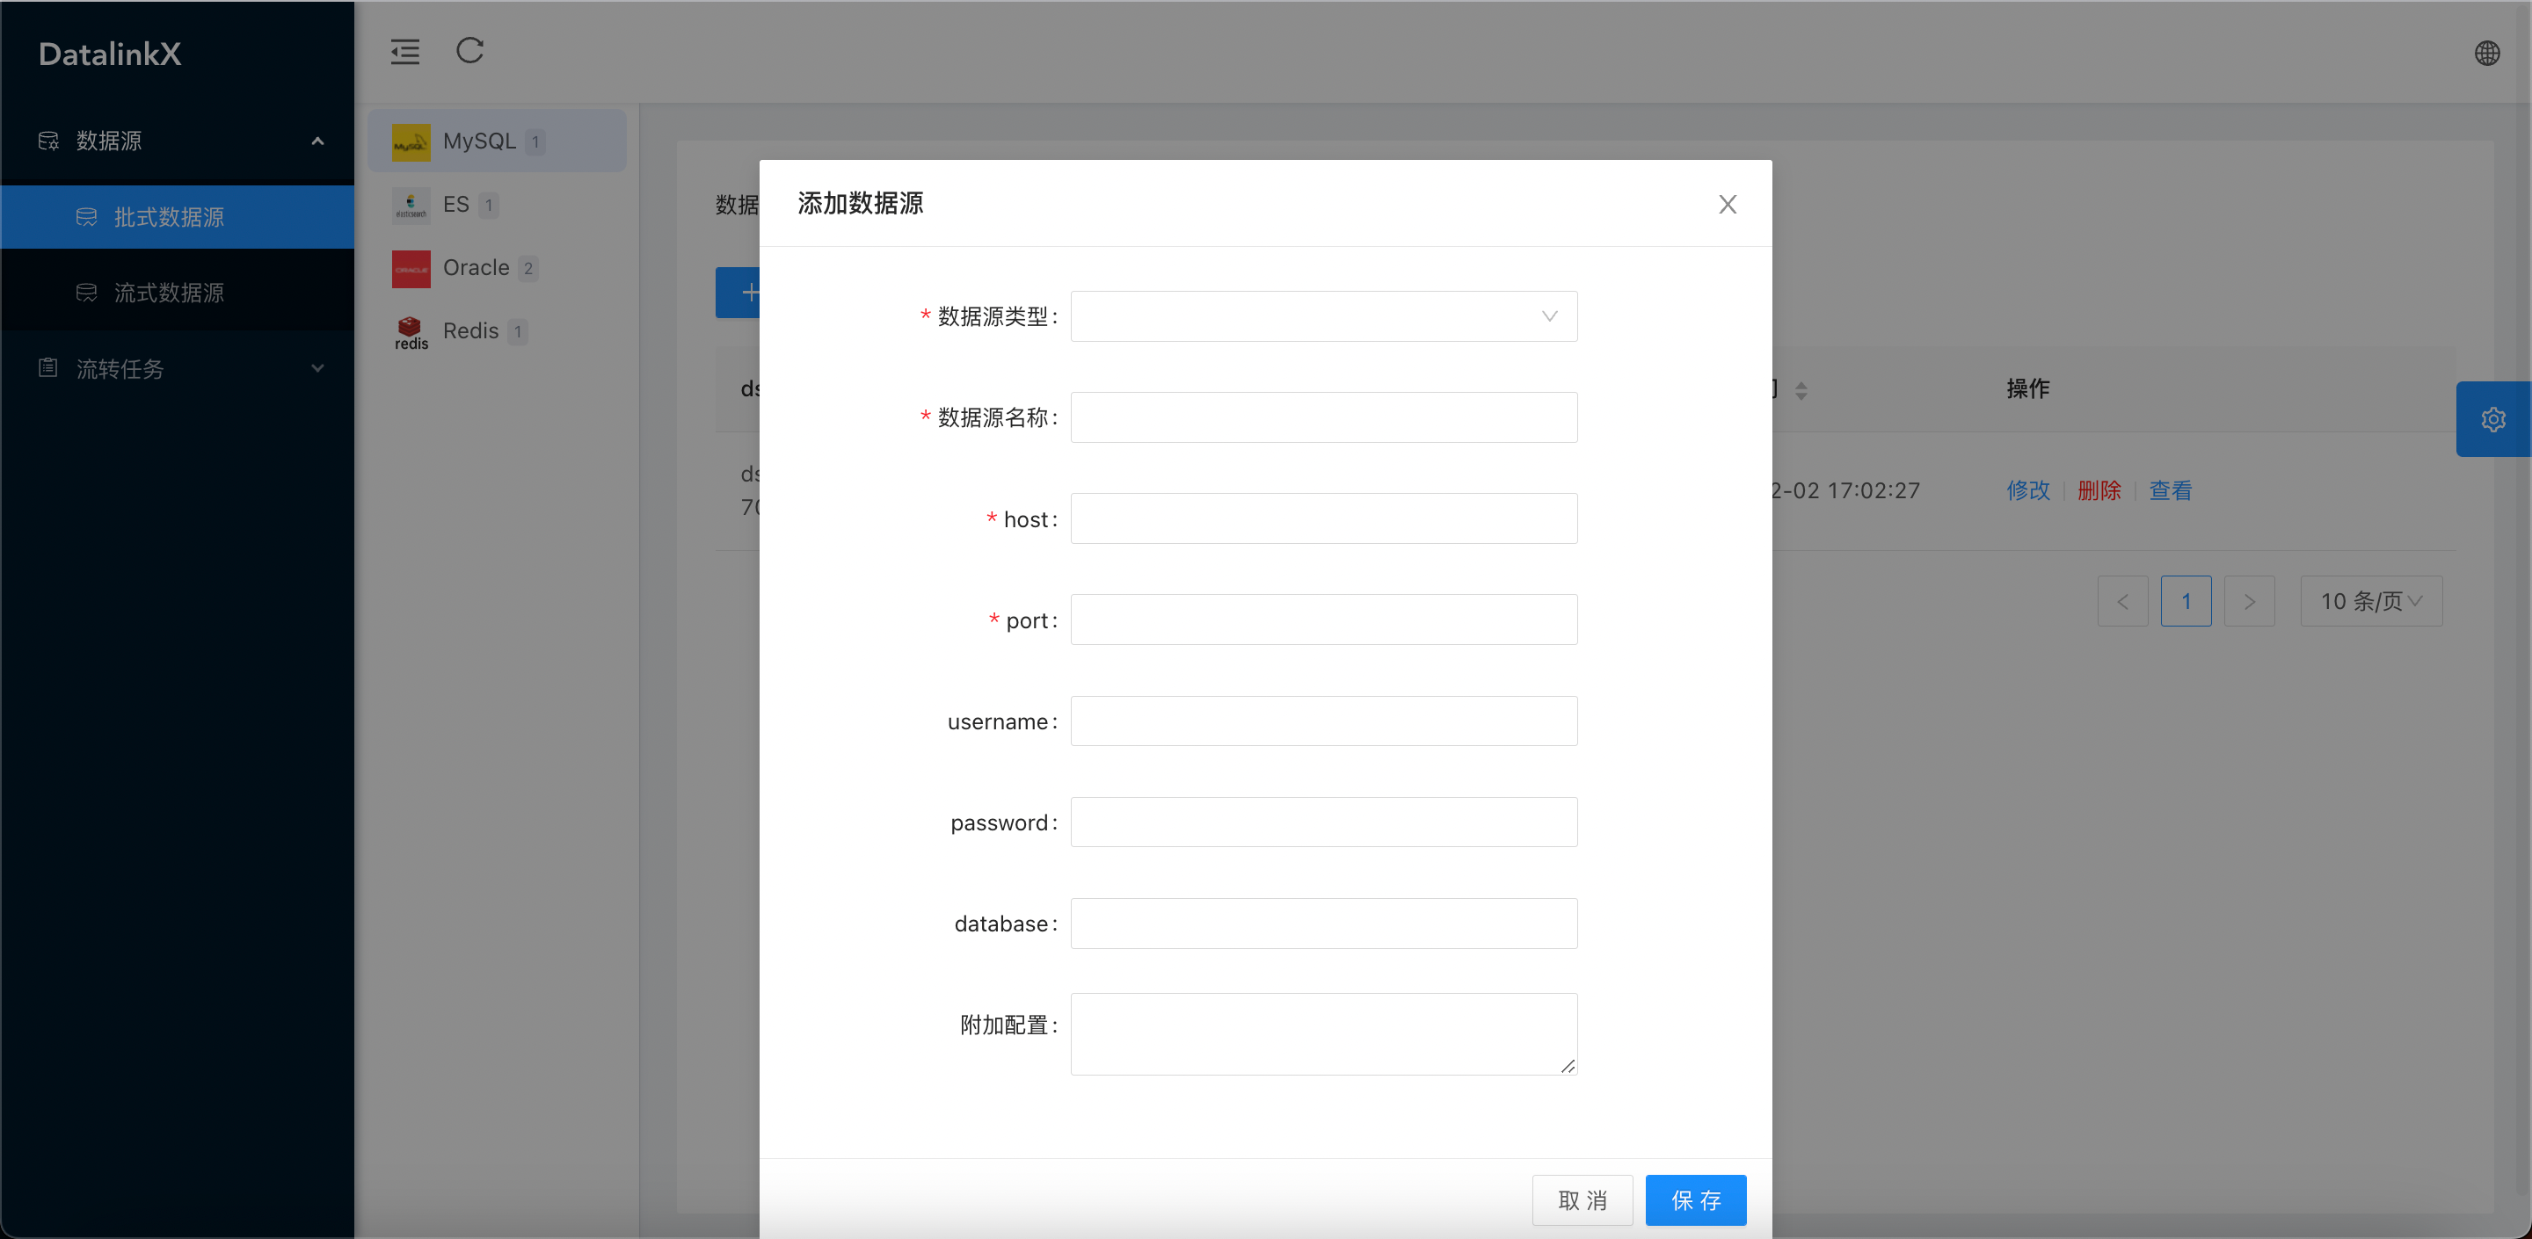Screen dimensions: 2532x1239
Task: Expand the 流转任务 sidebar menu
Action: 177,368
